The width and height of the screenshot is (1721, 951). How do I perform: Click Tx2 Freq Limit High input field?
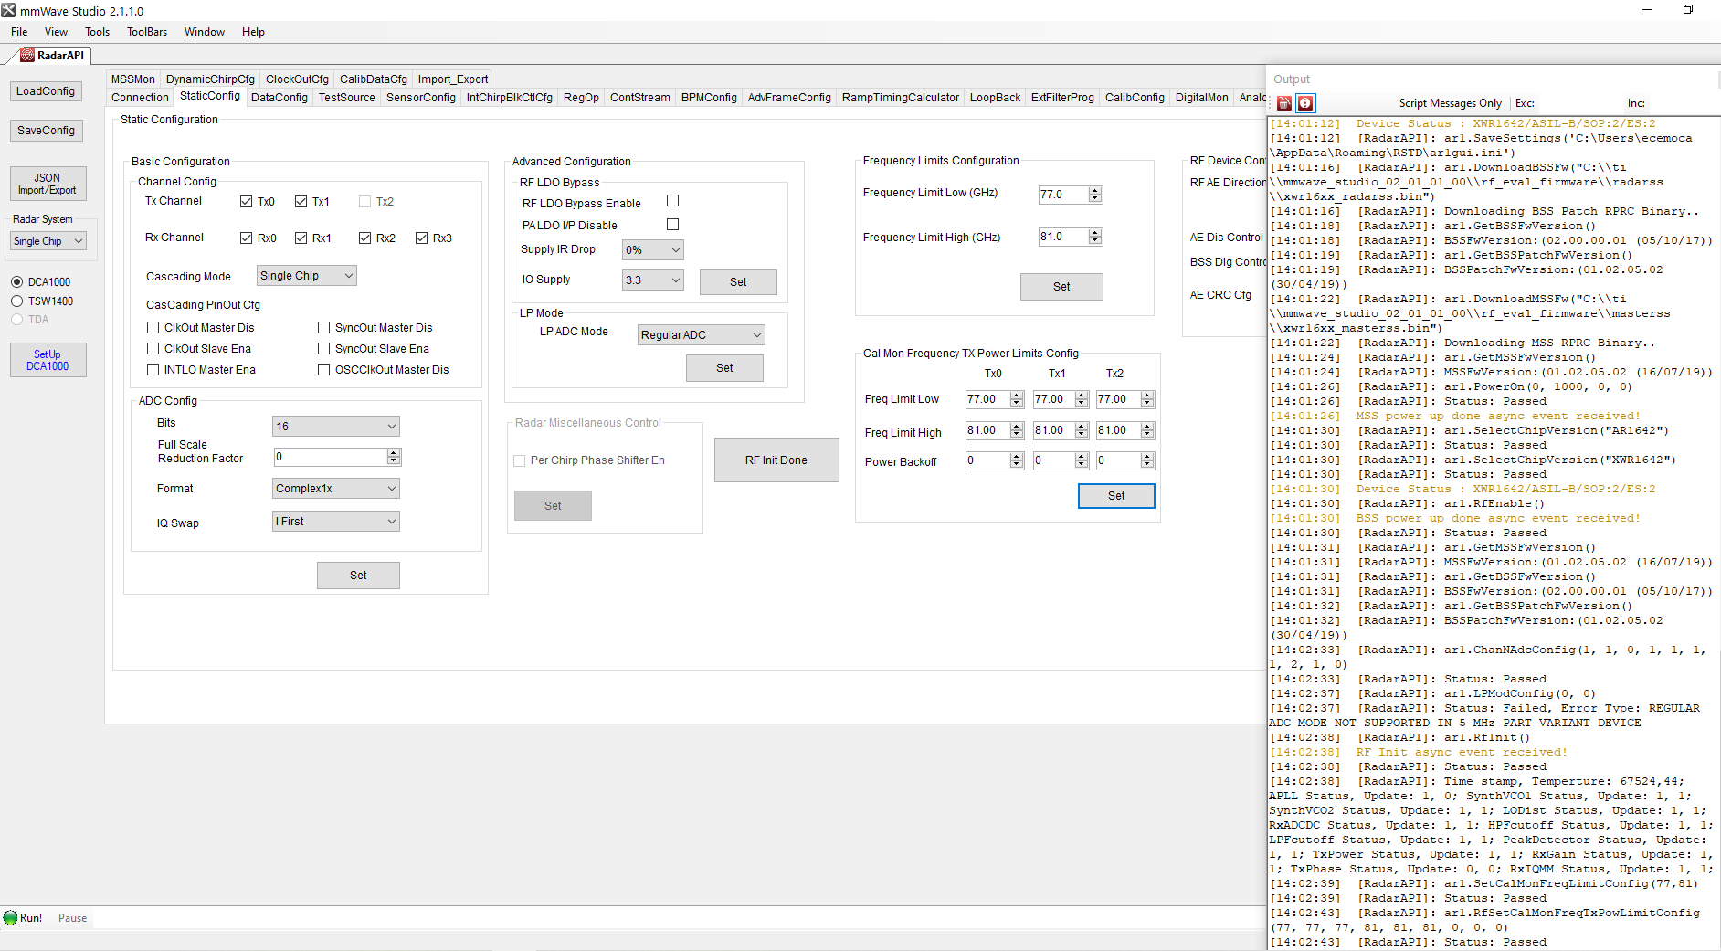pyautogui.click(x=1119, y=430)
